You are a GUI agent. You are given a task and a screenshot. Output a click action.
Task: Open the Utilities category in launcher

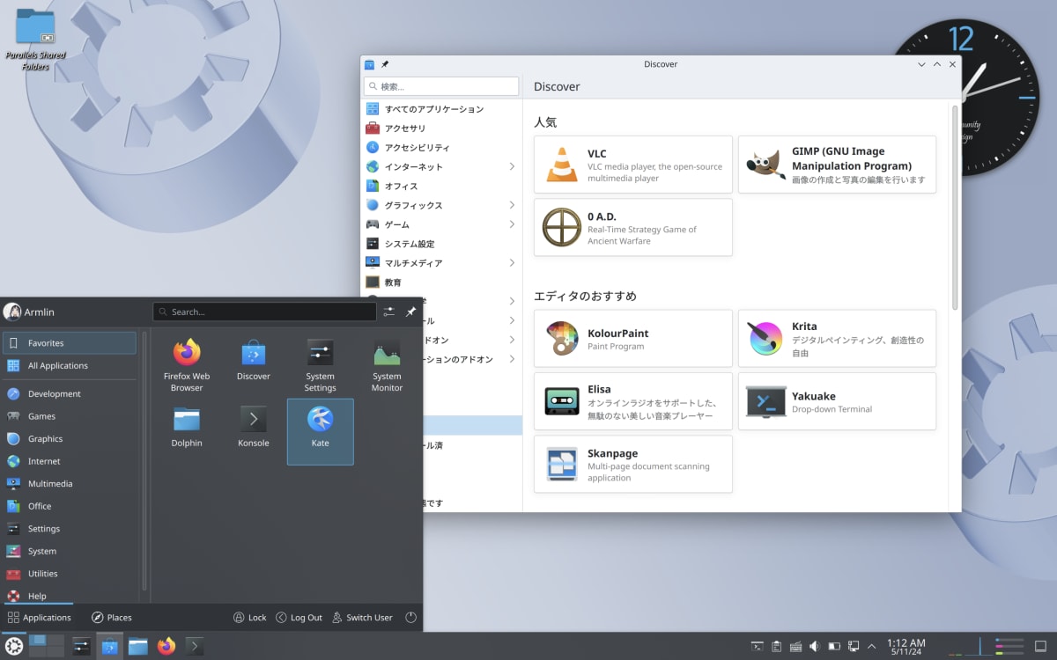(70, 574)
